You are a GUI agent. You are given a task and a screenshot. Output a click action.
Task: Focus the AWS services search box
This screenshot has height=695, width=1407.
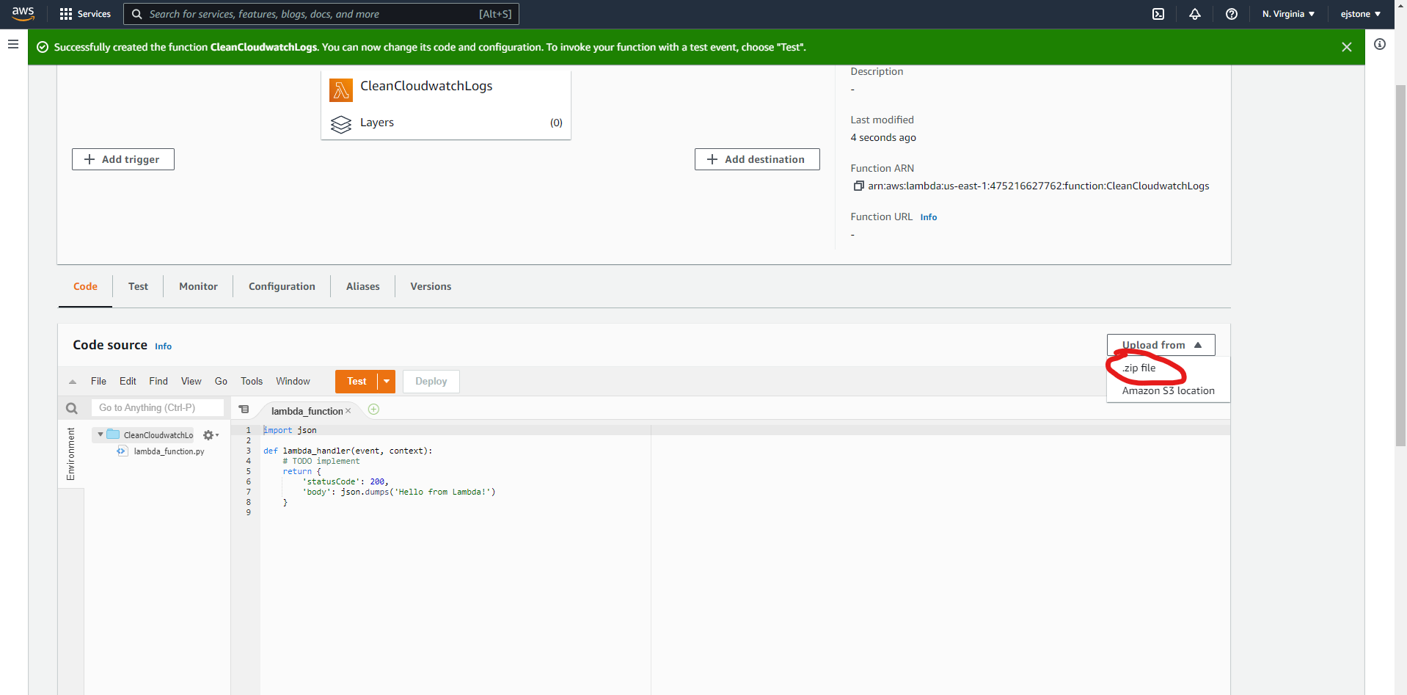click(x=321, y=14)
